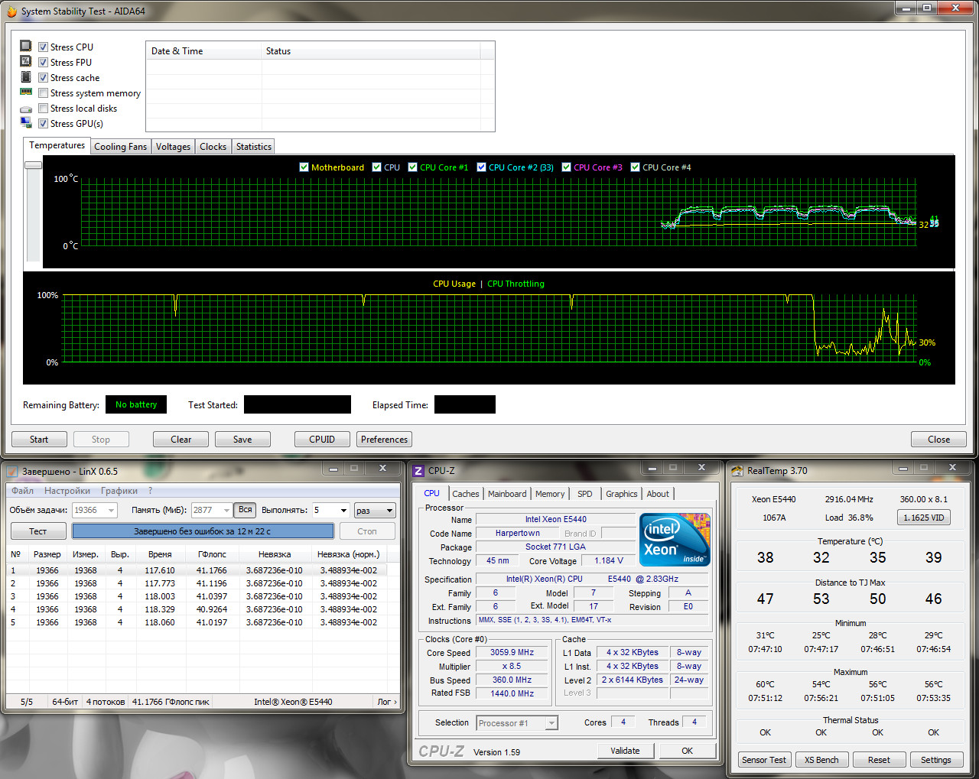
Task: Click the Stress system memory RAM icon
Action: [26, 92]
